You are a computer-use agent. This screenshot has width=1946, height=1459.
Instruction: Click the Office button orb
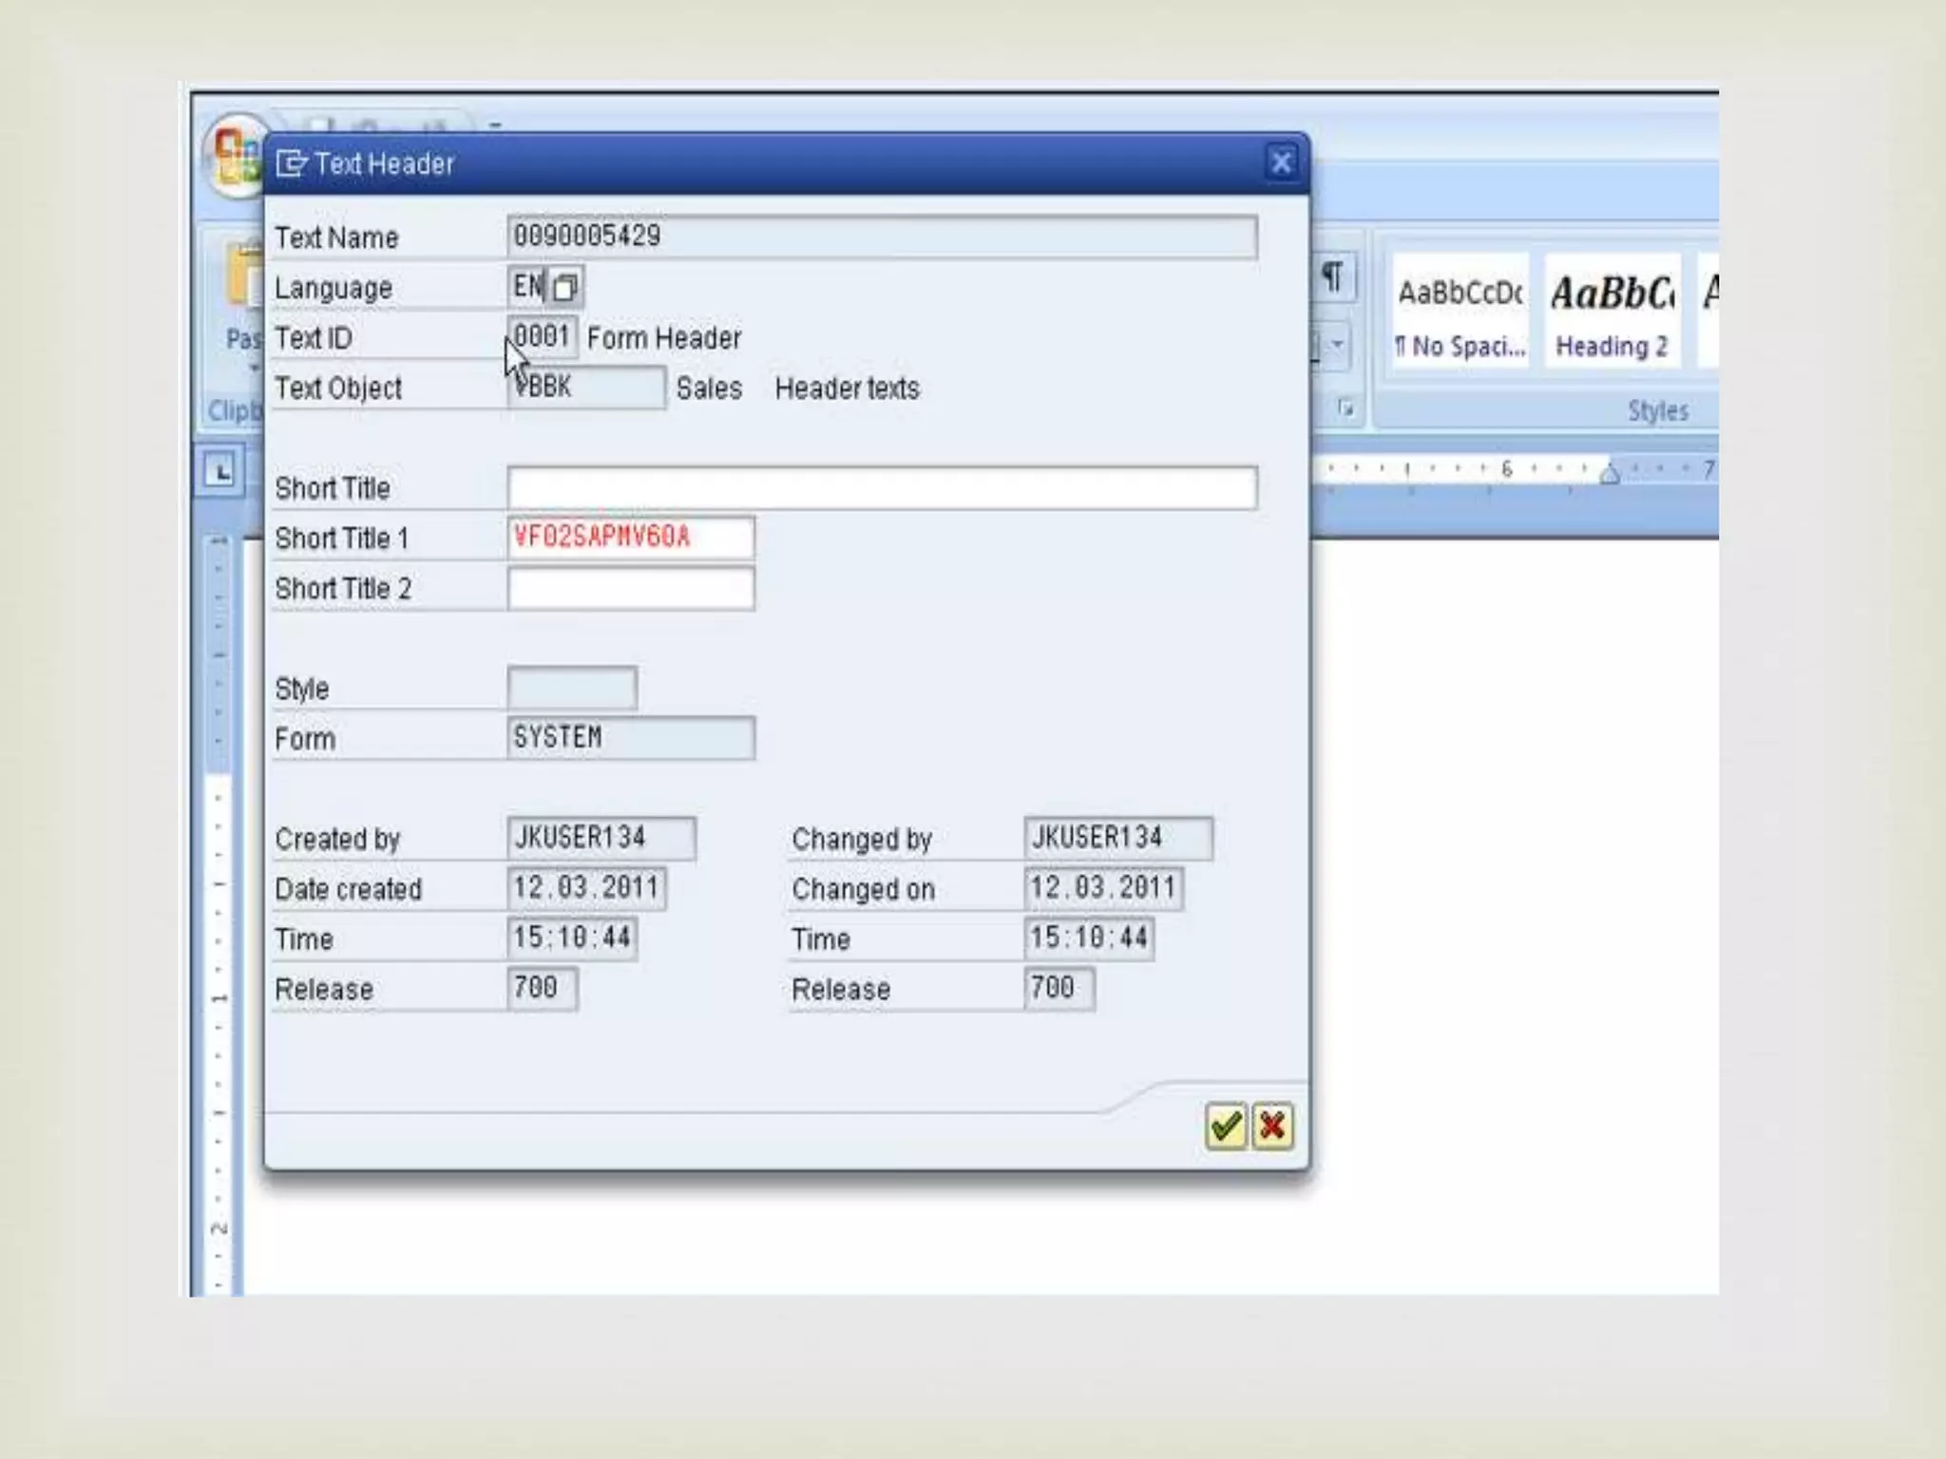tap(235, 155)
